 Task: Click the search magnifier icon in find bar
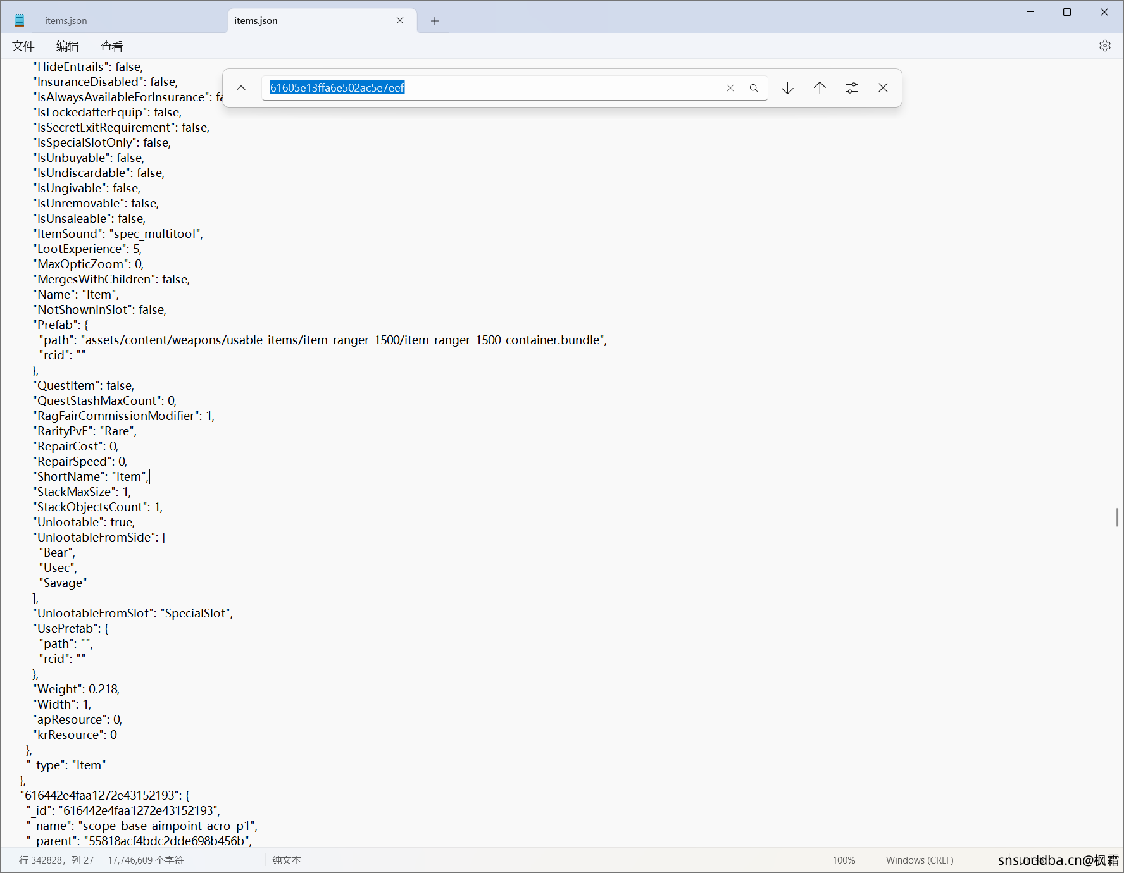tap(754, 88)
